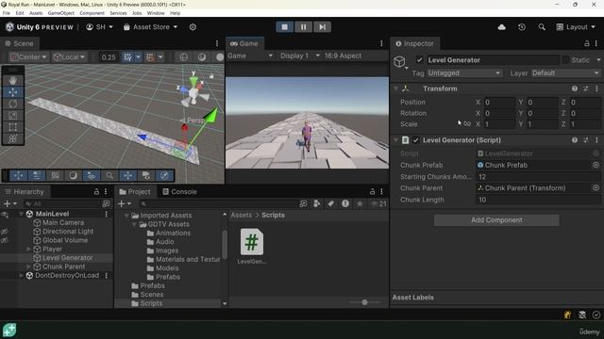
Task: Select Directional Light in Hierarchy
Action: point(68,232)
